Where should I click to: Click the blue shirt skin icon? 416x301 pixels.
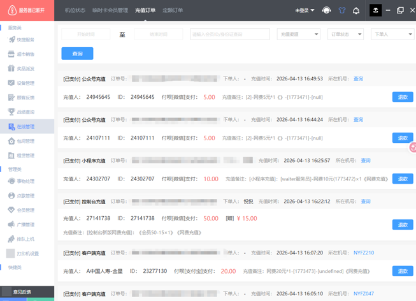click(342, 10)
